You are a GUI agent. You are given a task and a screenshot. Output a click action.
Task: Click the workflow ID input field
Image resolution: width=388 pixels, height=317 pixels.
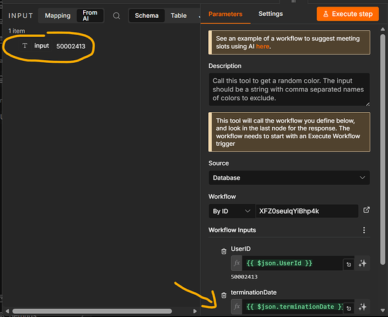point(307,211)
